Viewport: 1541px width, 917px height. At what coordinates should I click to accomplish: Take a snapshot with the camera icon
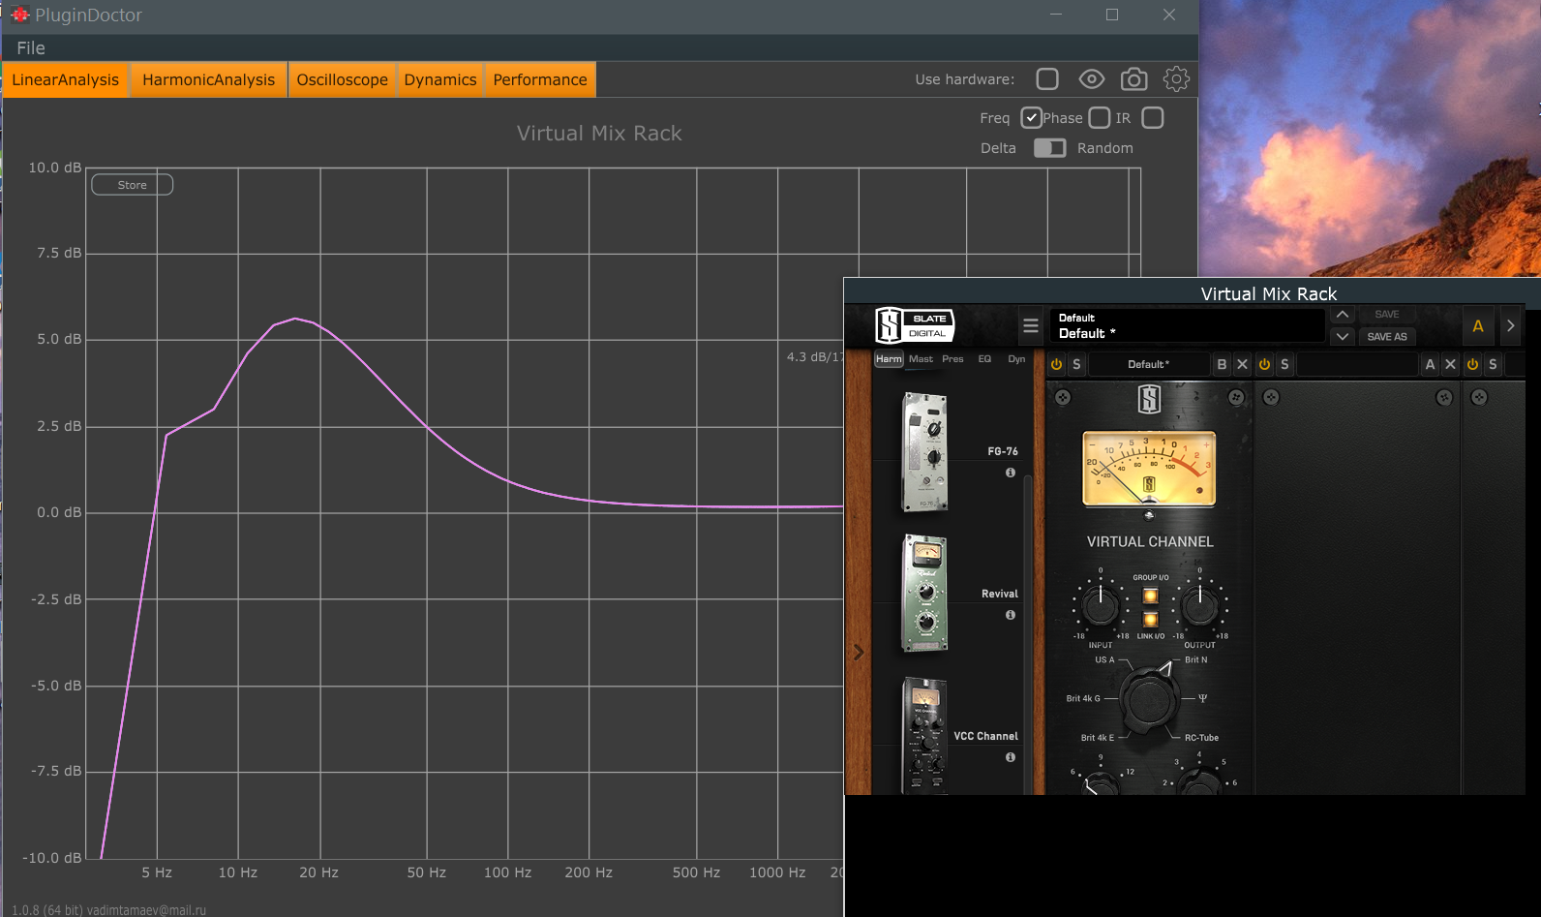1133,79
